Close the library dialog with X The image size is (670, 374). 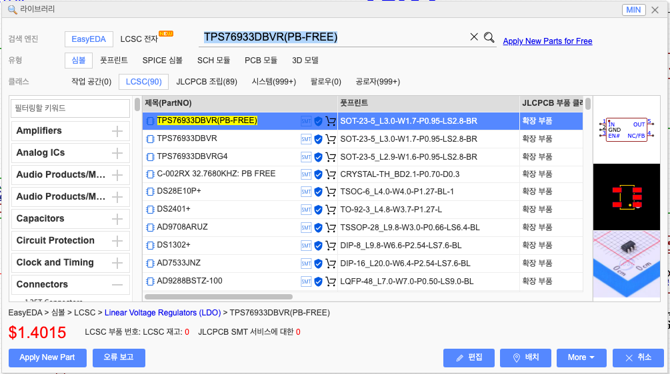[655, 10]
